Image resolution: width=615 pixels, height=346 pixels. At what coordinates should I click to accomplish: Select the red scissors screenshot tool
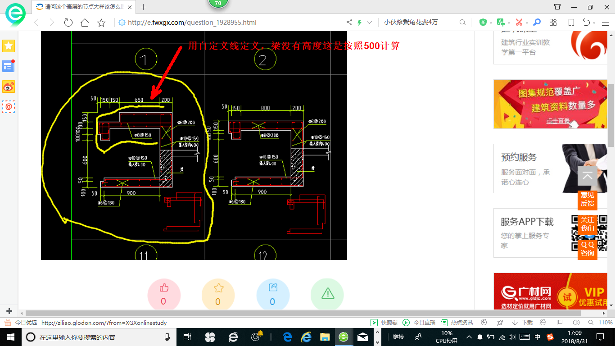click(x=519, y=22)
